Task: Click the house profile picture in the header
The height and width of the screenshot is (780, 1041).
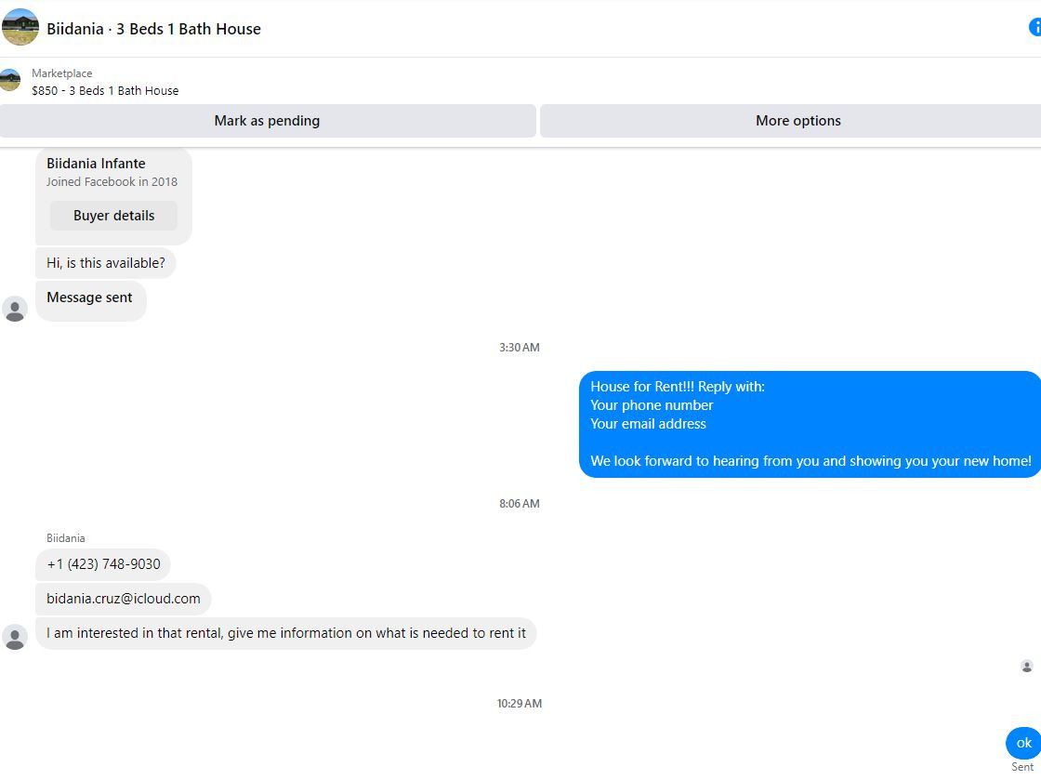Action: point(20,27)
